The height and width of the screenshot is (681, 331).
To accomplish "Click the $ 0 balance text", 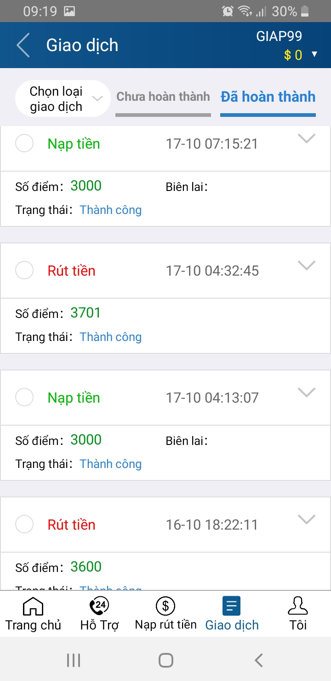I will [x=293, y=55].
